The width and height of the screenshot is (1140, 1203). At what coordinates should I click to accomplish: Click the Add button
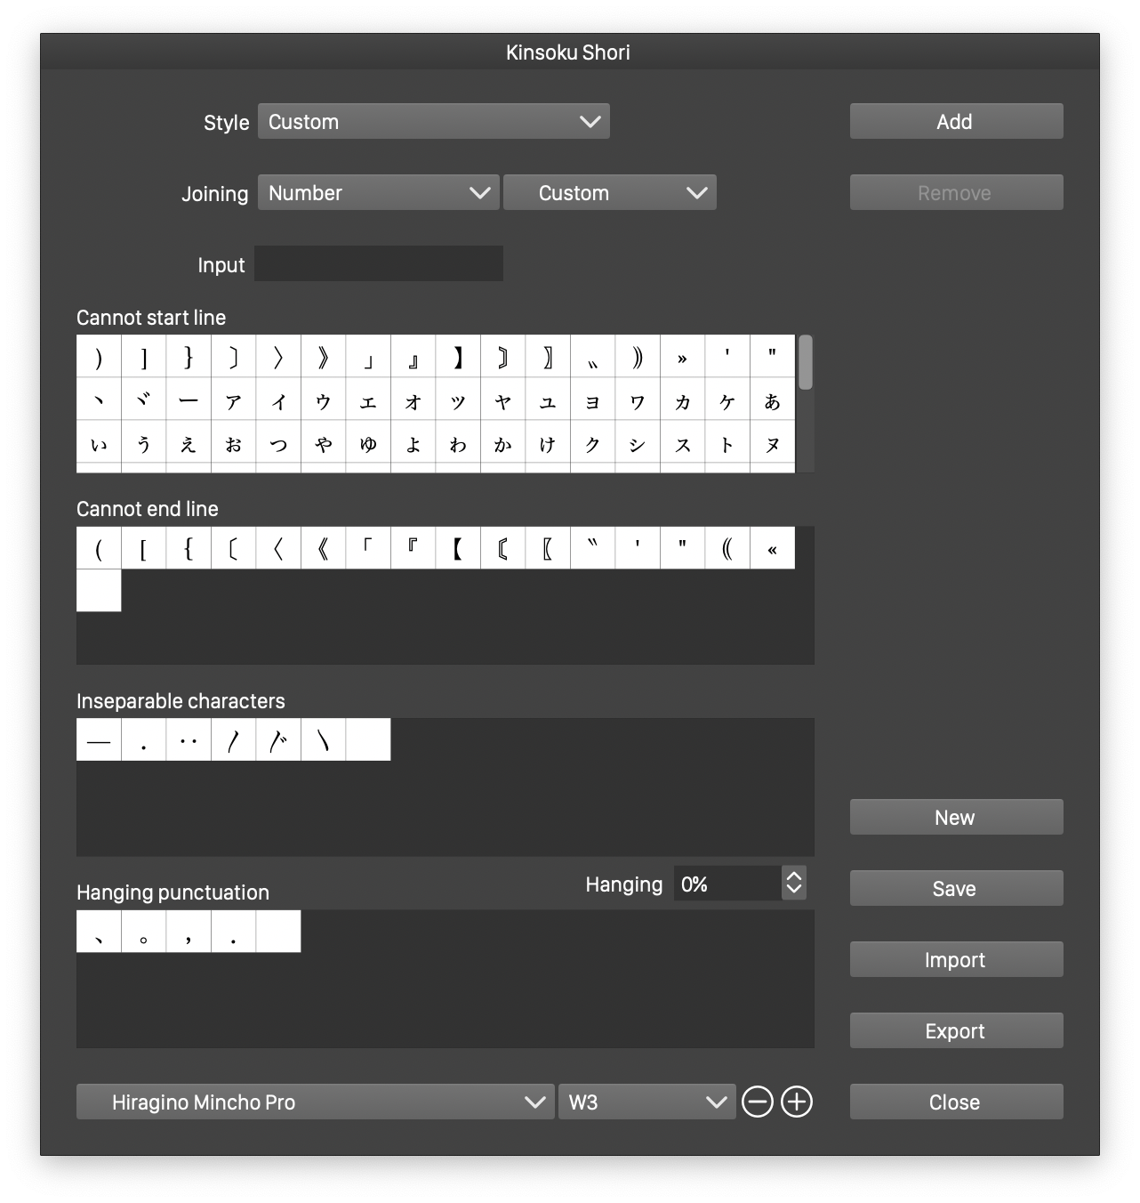click(x=956, y=122)
